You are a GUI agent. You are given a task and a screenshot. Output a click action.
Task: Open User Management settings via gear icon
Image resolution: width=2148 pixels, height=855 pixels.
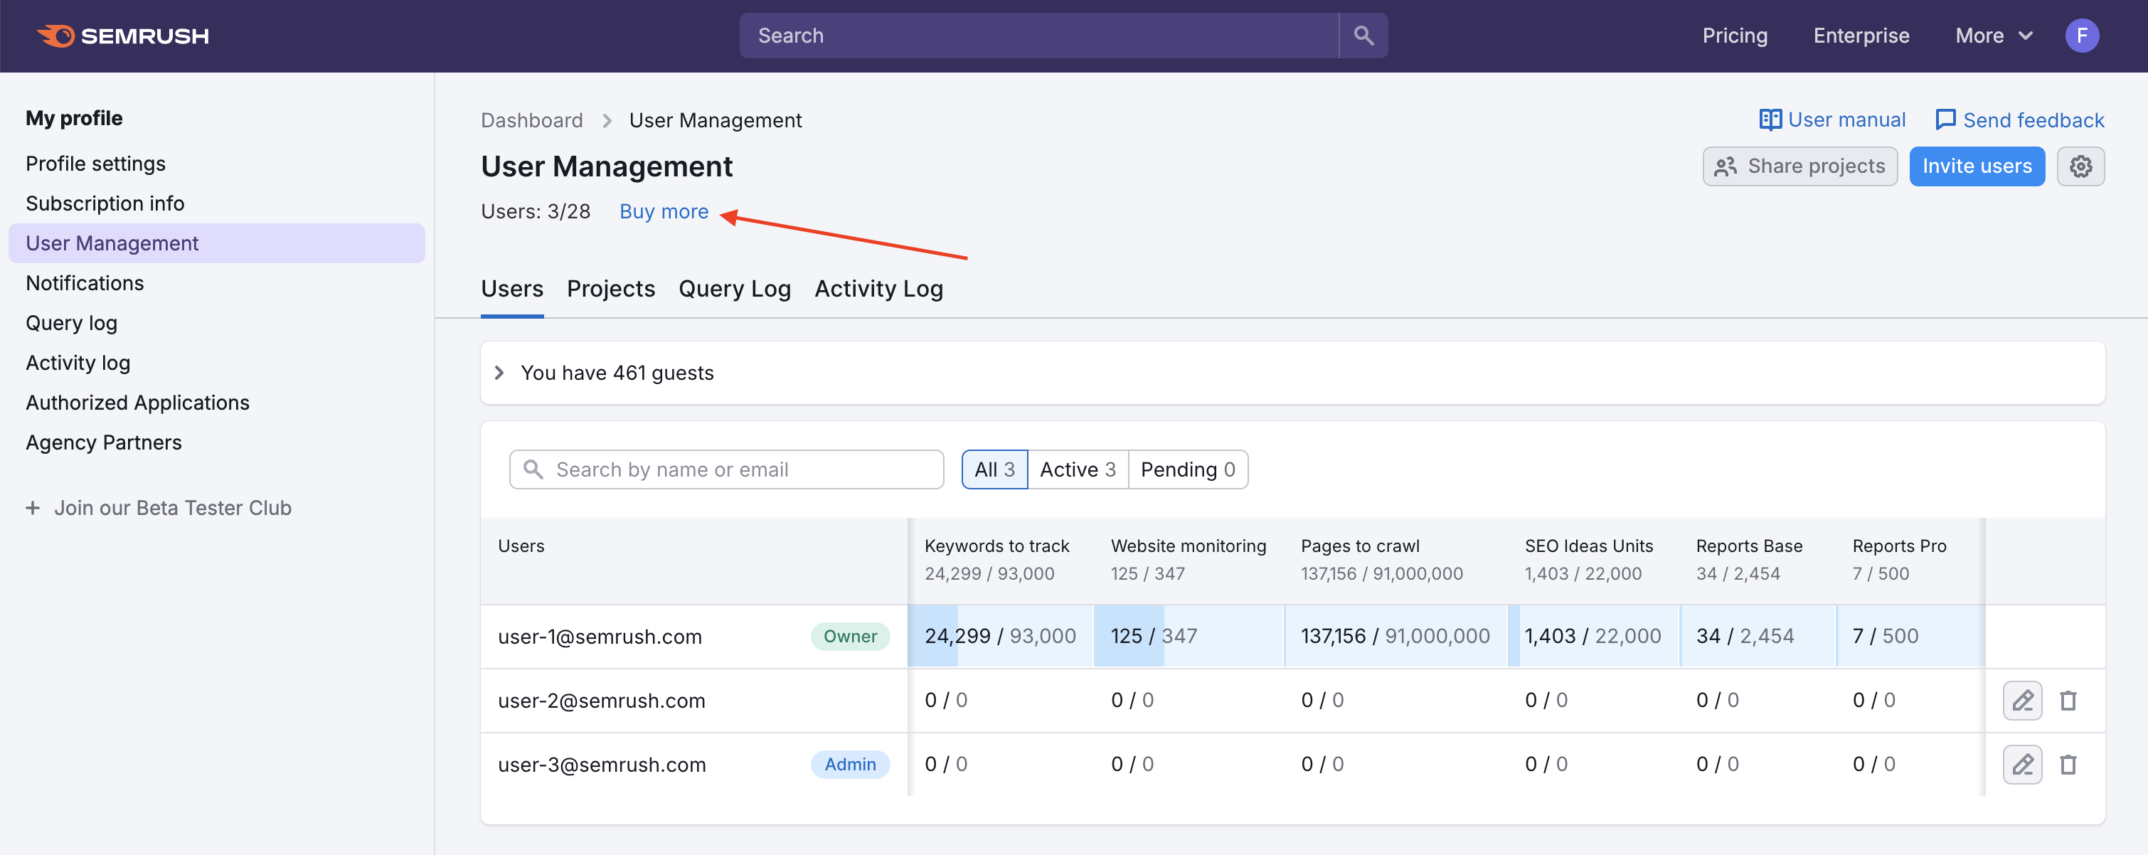click(x=2081, y=166)
